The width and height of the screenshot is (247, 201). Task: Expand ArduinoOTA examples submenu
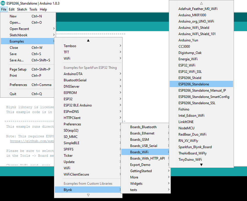click(88, 74)
